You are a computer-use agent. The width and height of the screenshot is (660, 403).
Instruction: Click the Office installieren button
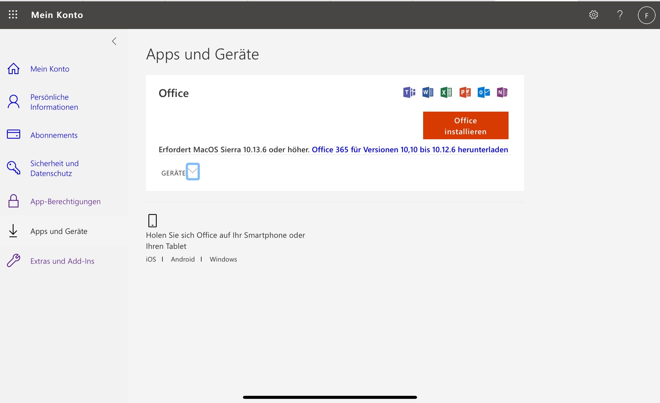click(466, 125)
